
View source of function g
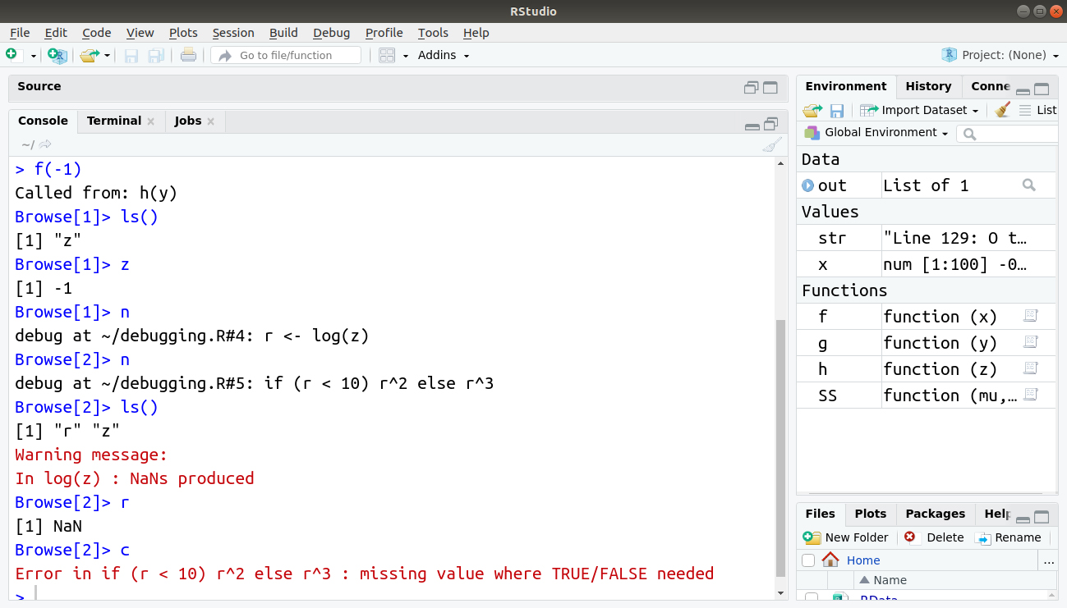[x=1031, y=342]
